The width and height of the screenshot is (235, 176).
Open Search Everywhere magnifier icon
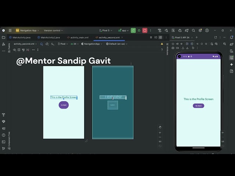click(x=194, y=30)
